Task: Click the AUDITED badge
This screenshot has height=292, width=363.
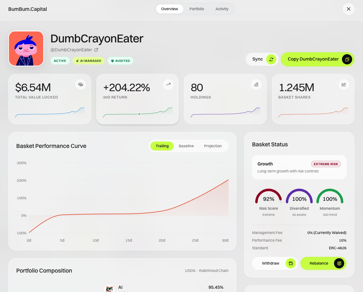Action: 120,61
